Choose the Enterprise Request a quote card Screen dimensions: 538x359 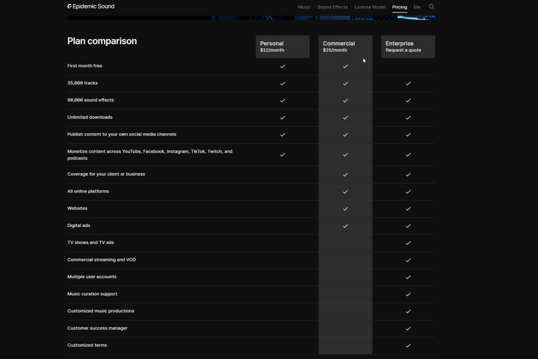408,46
